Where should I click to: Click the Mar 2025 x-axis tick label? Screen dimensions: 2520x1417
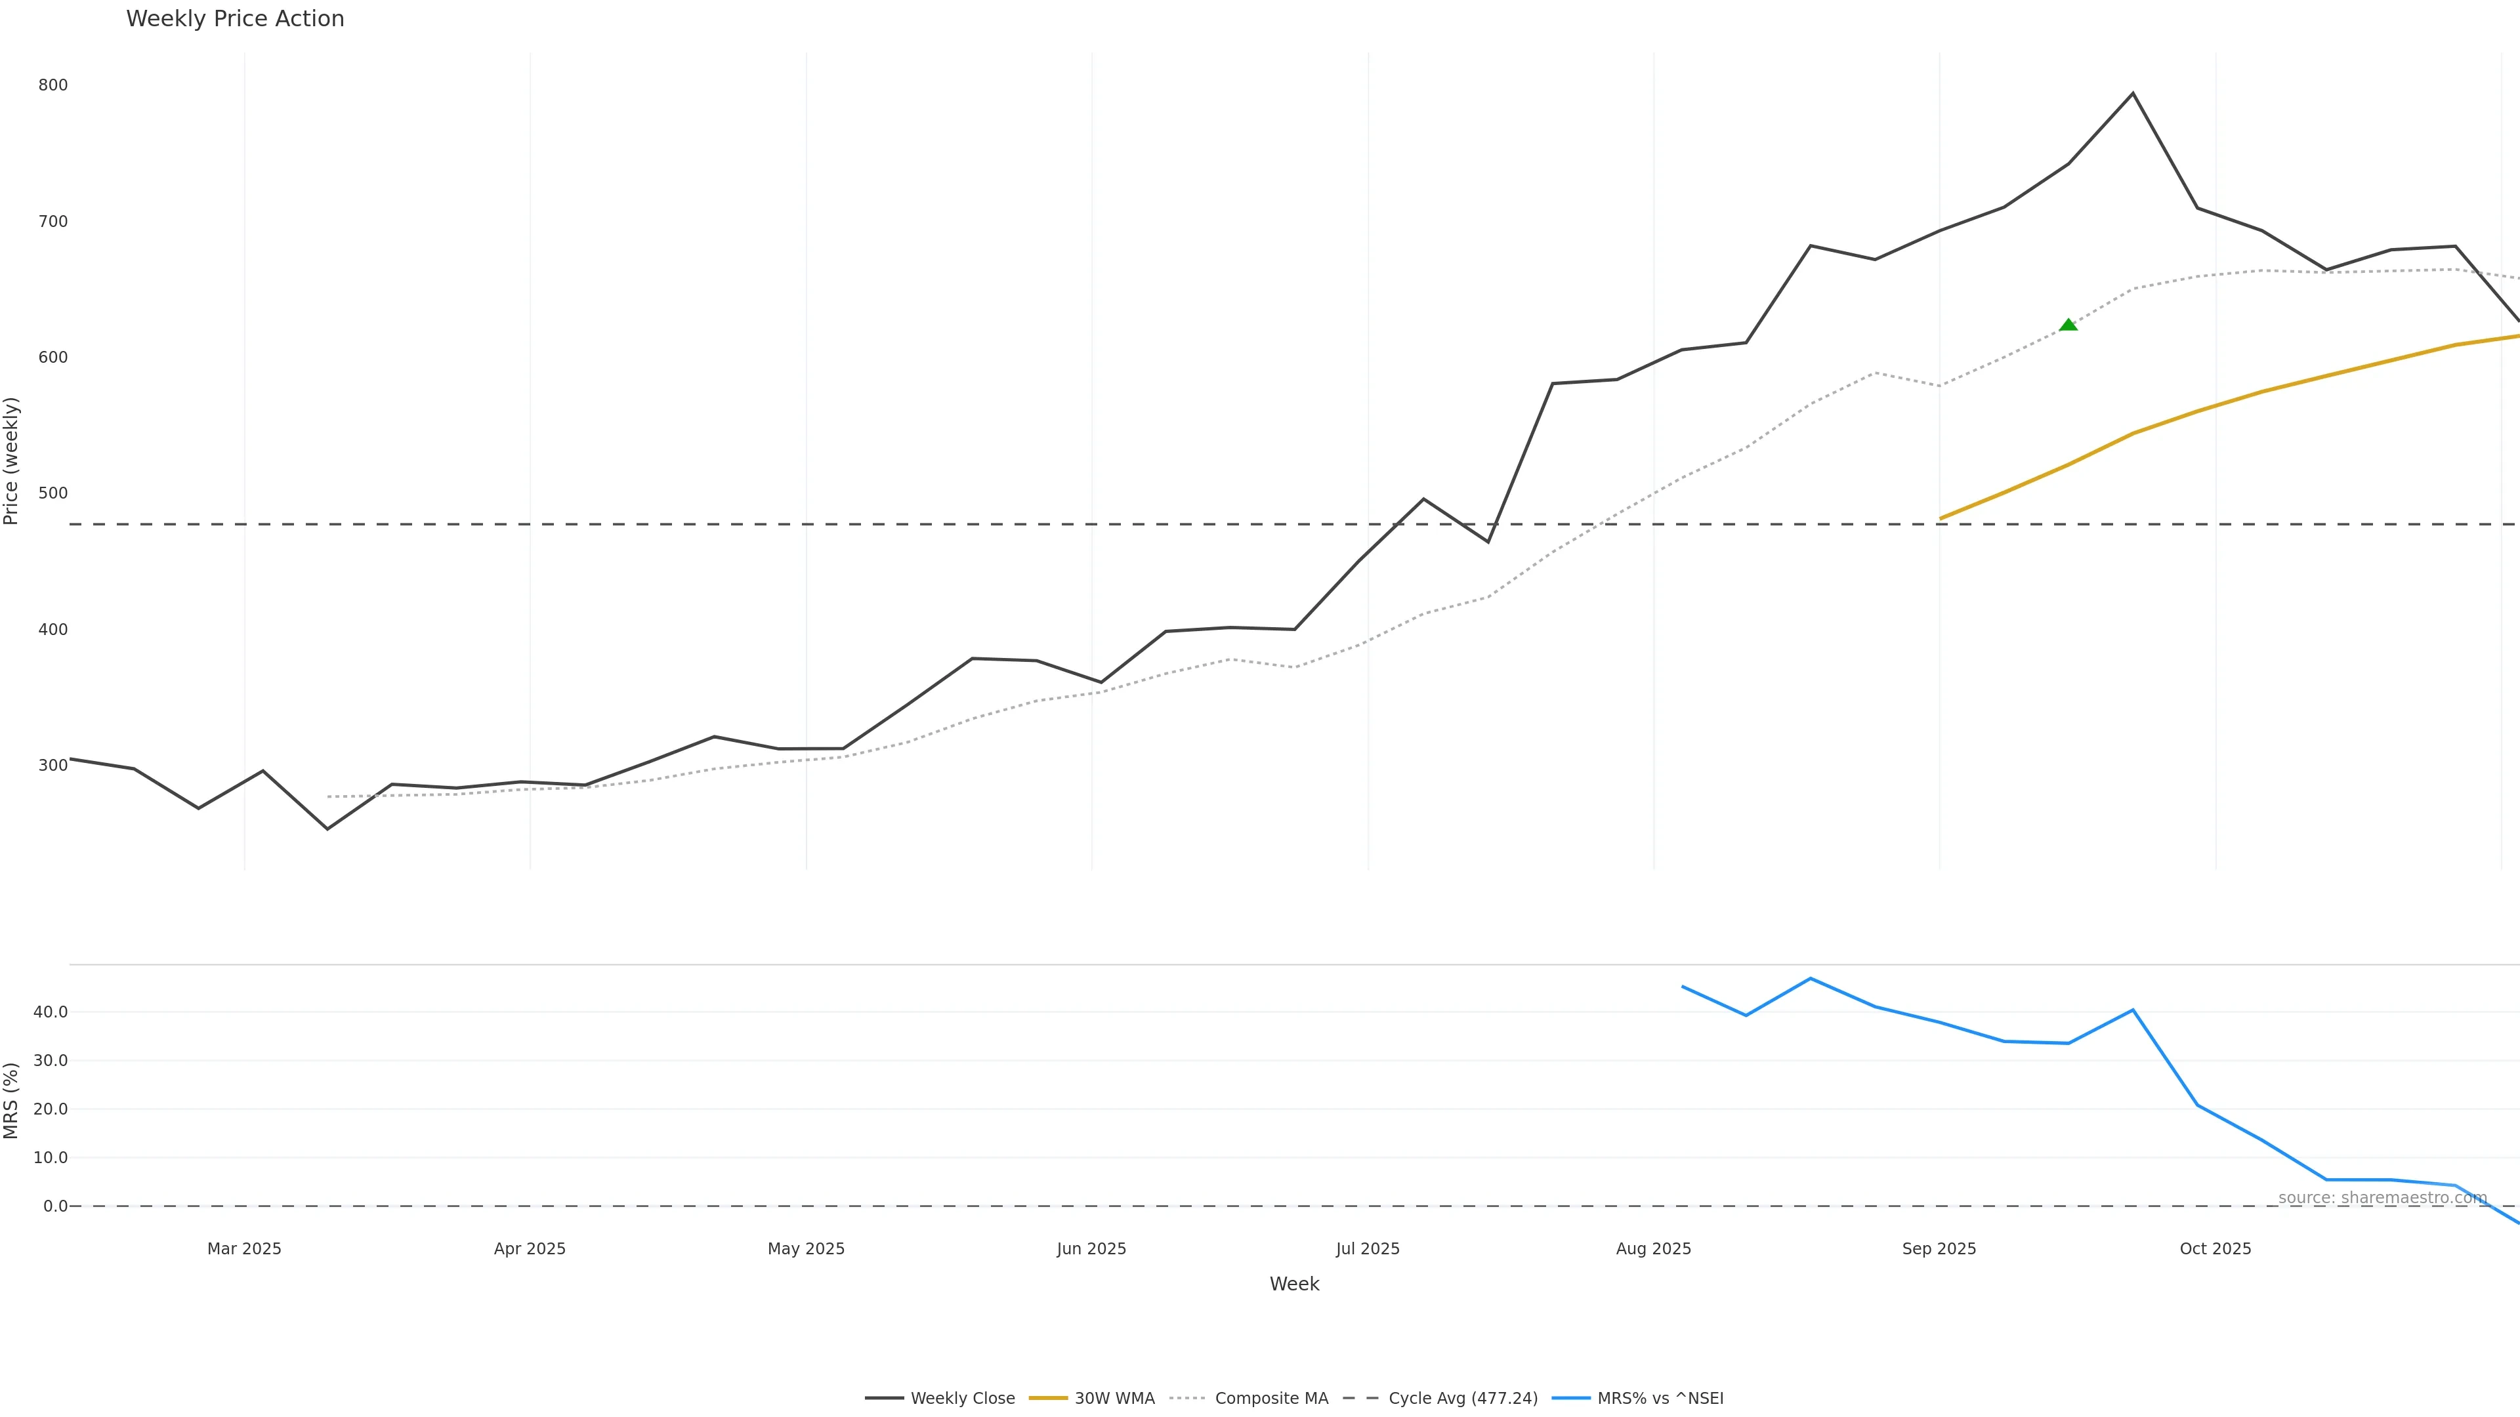coord(243,1249)
